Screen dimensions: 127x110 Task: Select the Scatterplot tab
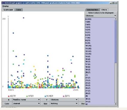[x=8, y=10]
